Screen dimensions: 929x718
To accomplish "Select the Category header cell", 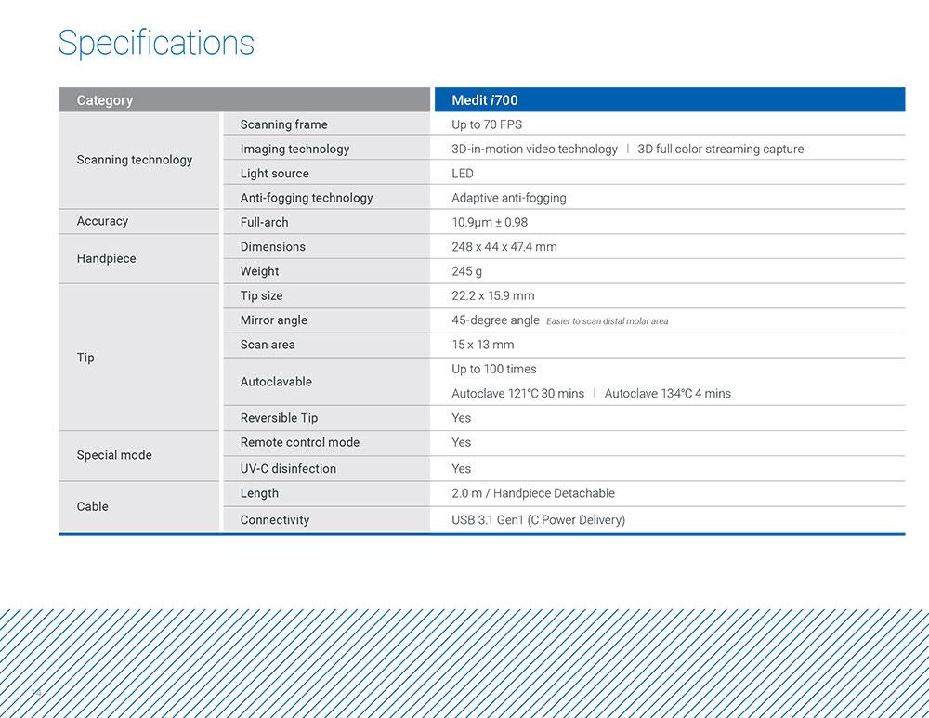I will [x=244, y=99].
